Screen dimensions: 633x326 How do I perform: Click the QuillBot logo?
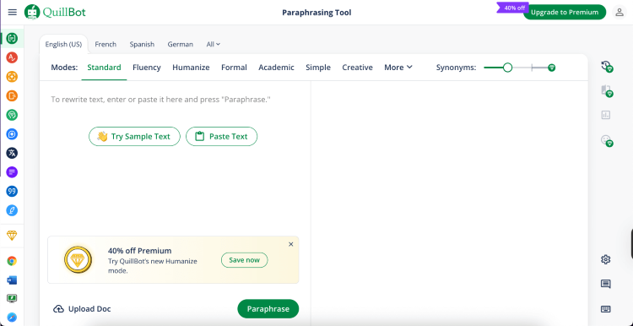(56, 12)
